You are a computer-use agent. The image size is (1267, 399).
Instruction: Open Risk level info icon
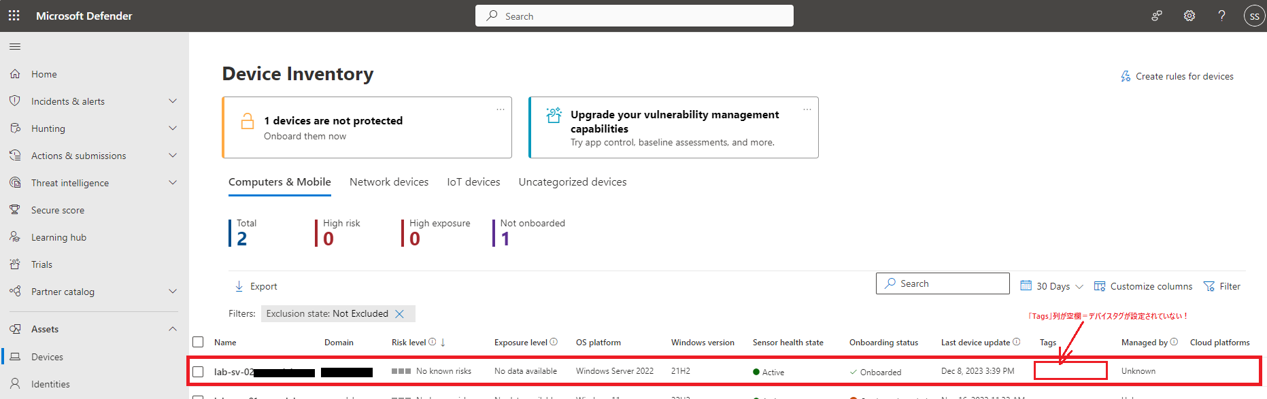pos(432,342)
